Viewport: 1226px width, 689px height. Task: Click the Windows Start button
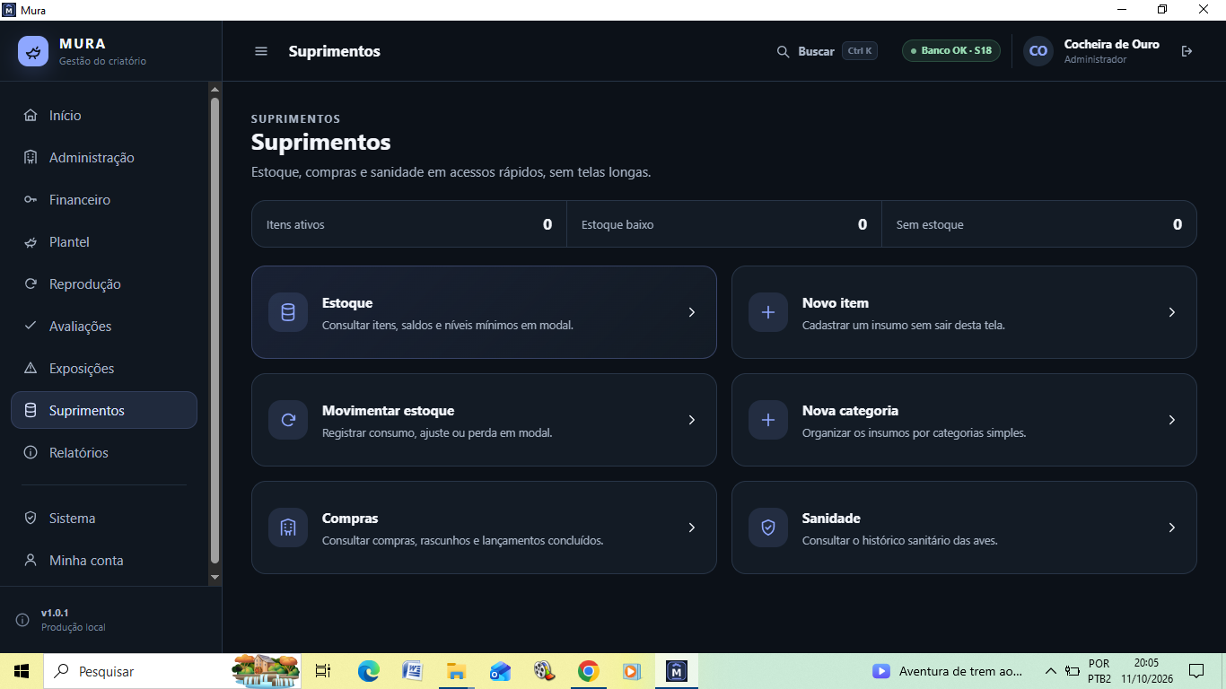[22, 671]
